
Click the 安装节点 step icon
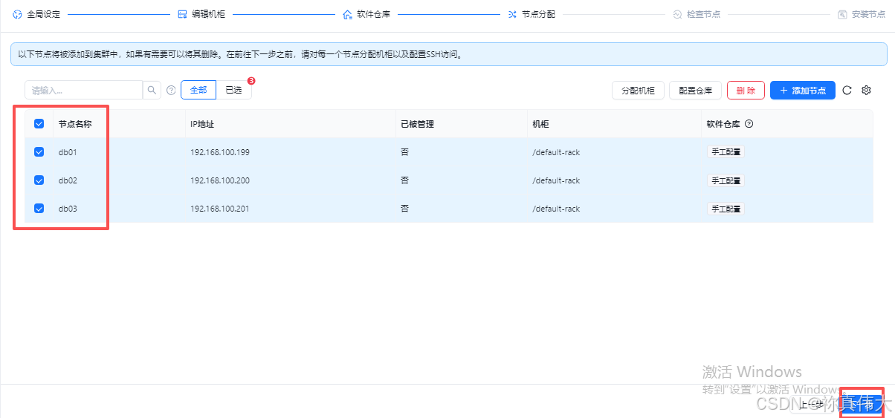[x=842, y=14]
